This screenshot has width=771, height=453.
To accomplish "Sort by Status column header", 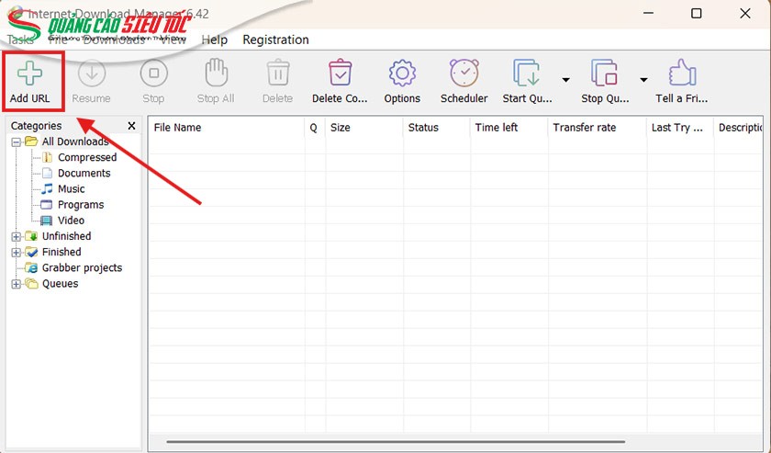I will [437, 128].
